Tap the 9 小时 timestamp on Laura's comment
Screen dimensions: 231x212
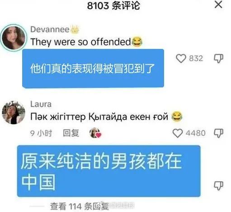coord(41,133)
